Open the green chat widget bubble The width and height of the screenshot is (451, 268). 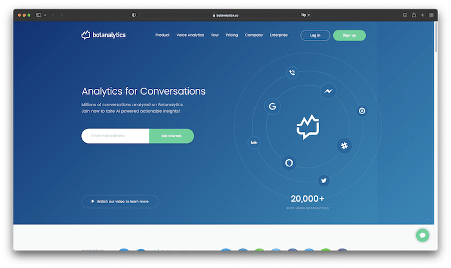point(422,235)
